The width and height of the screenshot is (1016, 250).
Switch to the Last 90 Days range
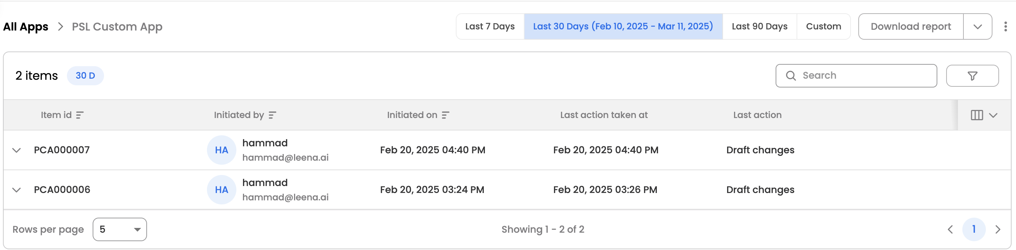click(x=759, y=26)
